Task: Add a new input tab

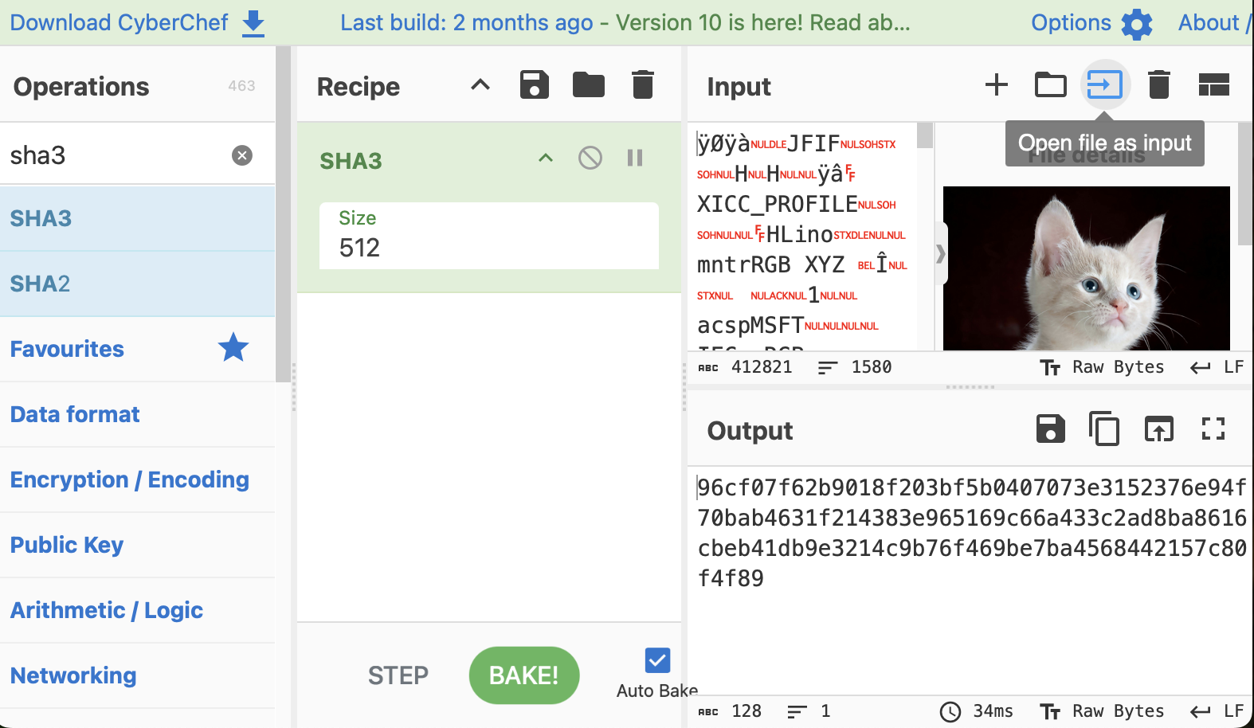Action: 996,84
